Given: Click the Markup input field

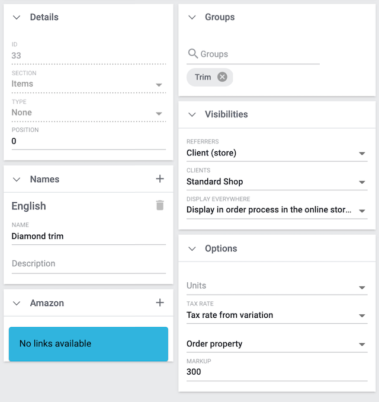Looking at the screenshot, I should [x=276, y=372].
